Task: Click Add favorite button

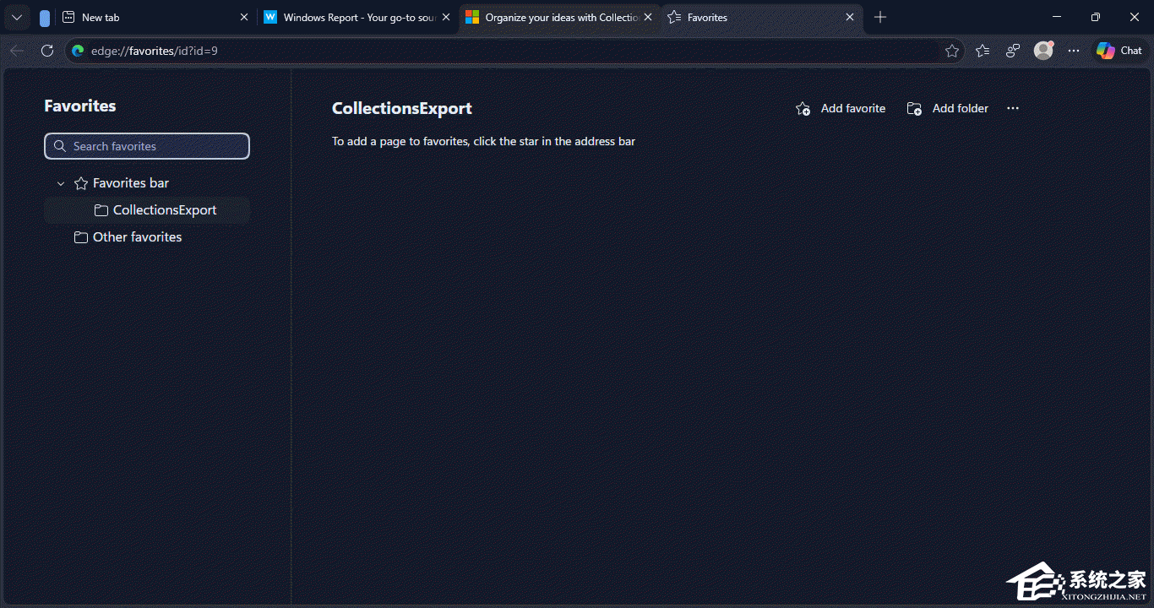Action: (x=841, y=108)
